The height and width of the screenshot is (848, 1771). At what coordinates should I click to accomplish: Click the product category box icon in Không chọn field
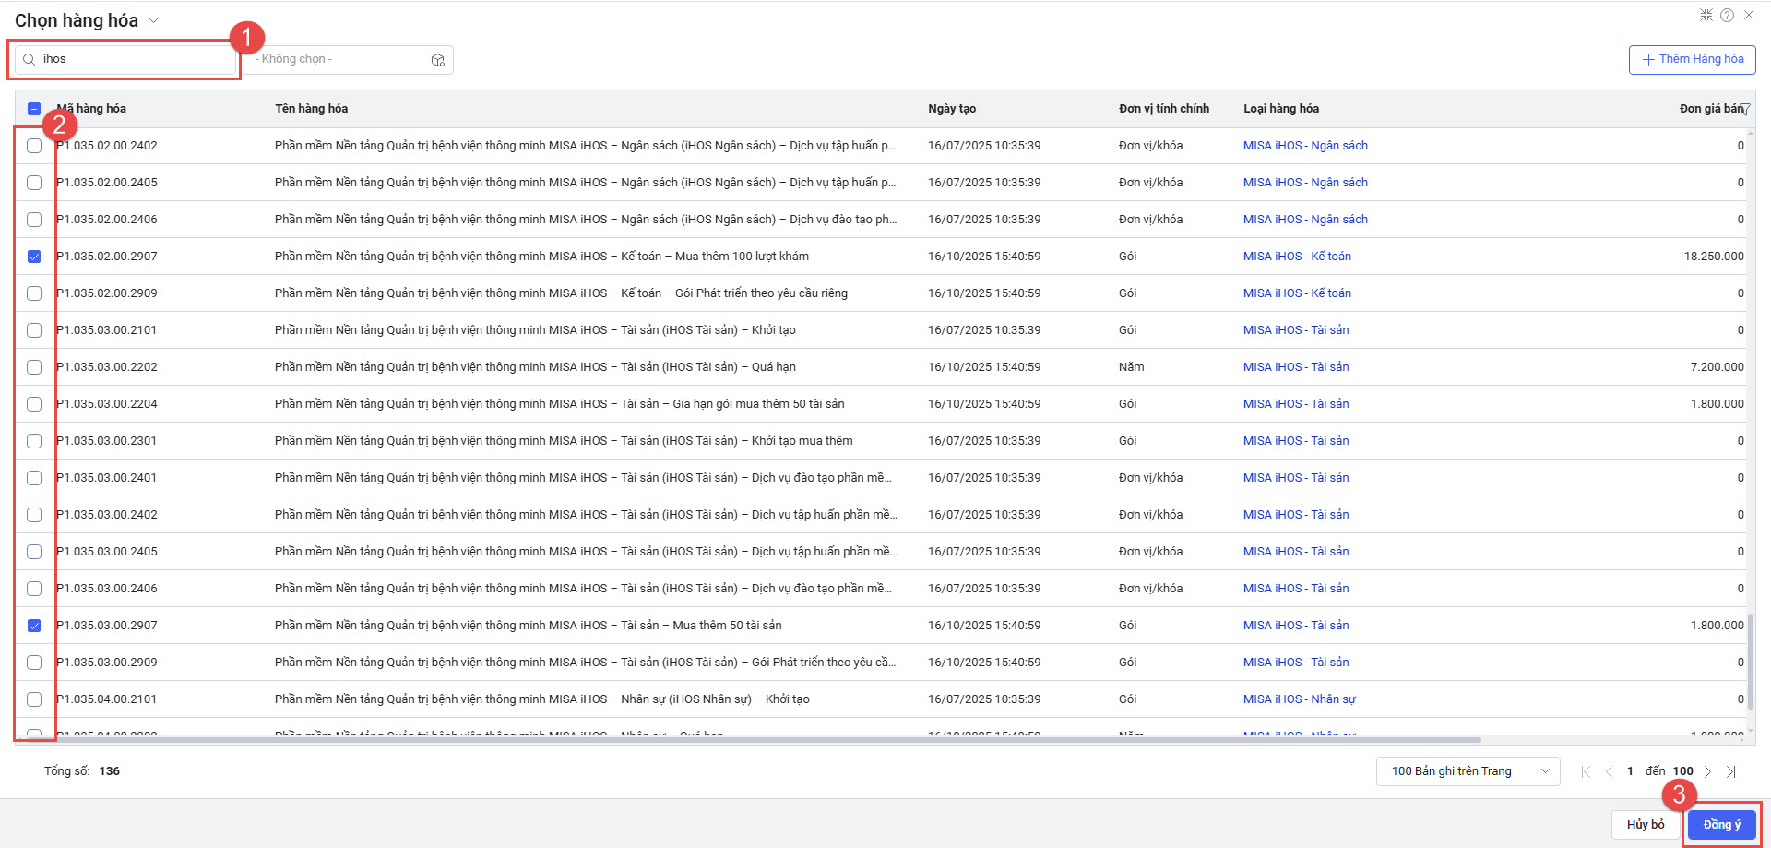click(x=437, y=60)
